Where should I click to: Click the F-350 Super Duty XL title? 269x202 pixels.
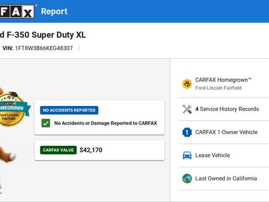[x=43, y=35]
